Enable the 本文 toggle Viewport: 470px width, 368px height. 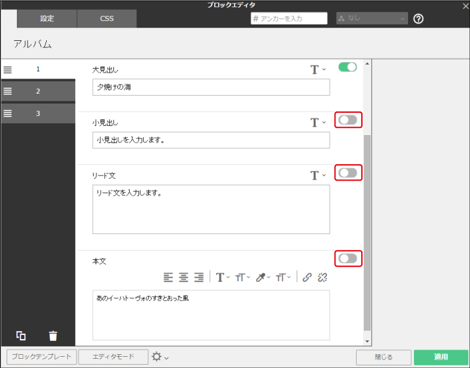click(x=347, y=259)
